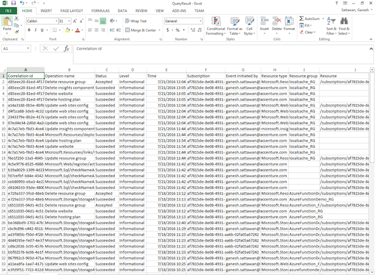Select Bottom Align icon
Viewport: 375px width, 275px height.
tap(103, 21)
